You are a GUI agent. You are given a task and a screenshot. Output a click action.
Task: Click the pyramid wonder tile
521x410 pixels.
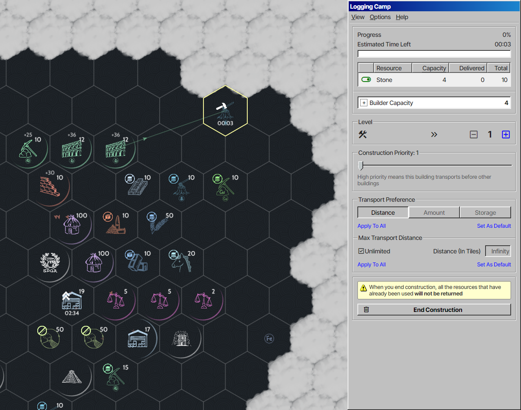click(72, 376)
